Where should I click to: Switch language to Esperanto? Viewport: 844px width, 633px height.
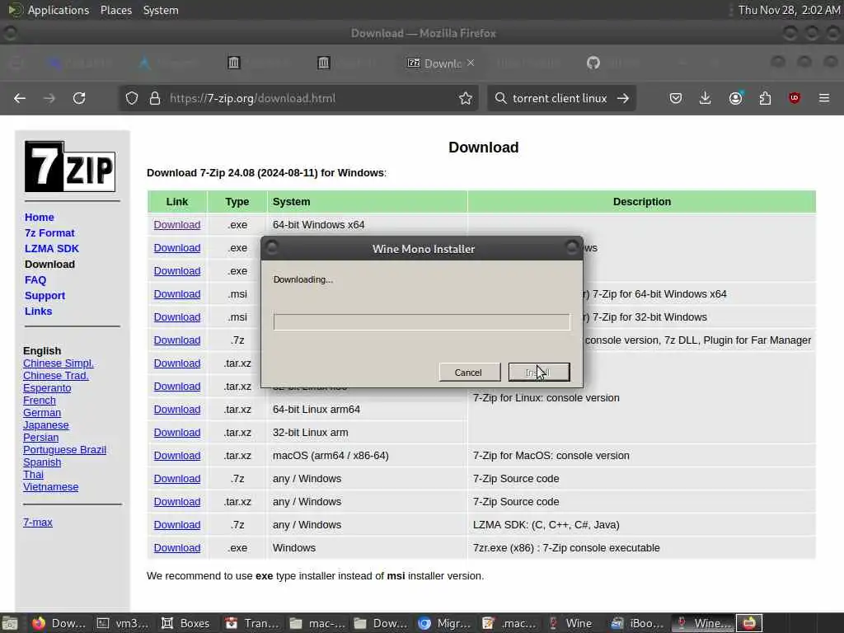(x=47, y=388)
